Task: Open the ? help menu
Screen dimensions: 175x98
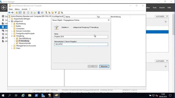Action: click(30, 9)
